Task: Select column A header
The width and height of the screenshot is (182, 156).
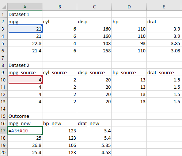Action: 25,7
